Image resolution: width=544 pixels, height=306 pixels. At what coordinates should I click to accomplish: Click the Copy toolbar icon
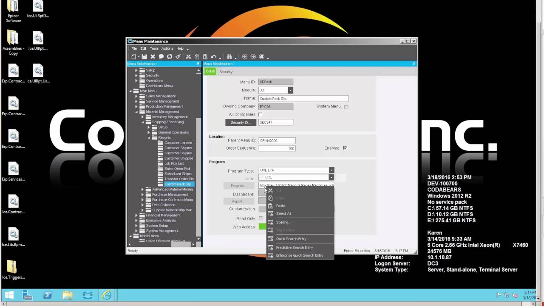point(197,57)
